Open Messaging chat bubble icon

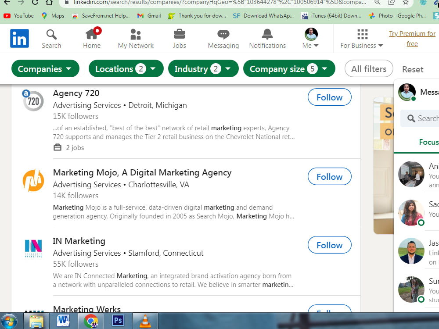click(223, 39)
